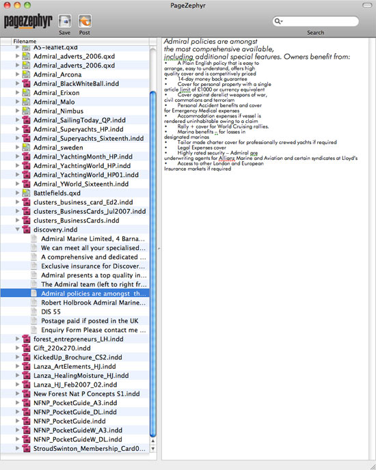Open the search magnifier options
Viewport: 376px width, 470px height.
pyautogui.click(x=278, y=21)
